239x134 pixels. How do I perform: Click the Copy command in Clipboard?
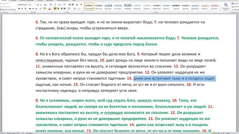click(5, 7)
